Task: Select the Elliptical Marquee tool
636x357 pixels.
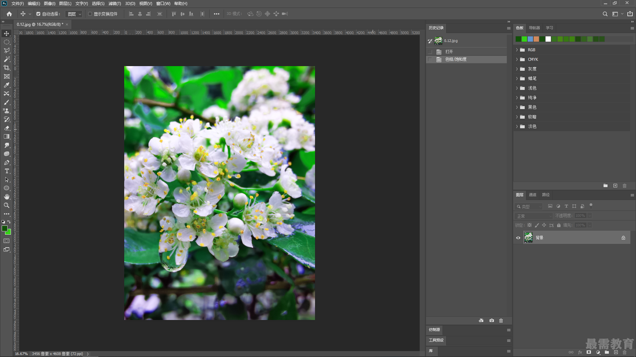Action: (7, 42)
